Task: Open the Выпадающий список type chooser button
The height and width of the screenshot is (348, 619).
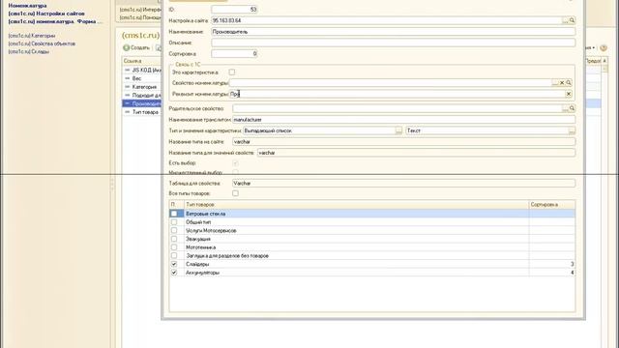Action: pyautogui.click(x=398, y=130)
